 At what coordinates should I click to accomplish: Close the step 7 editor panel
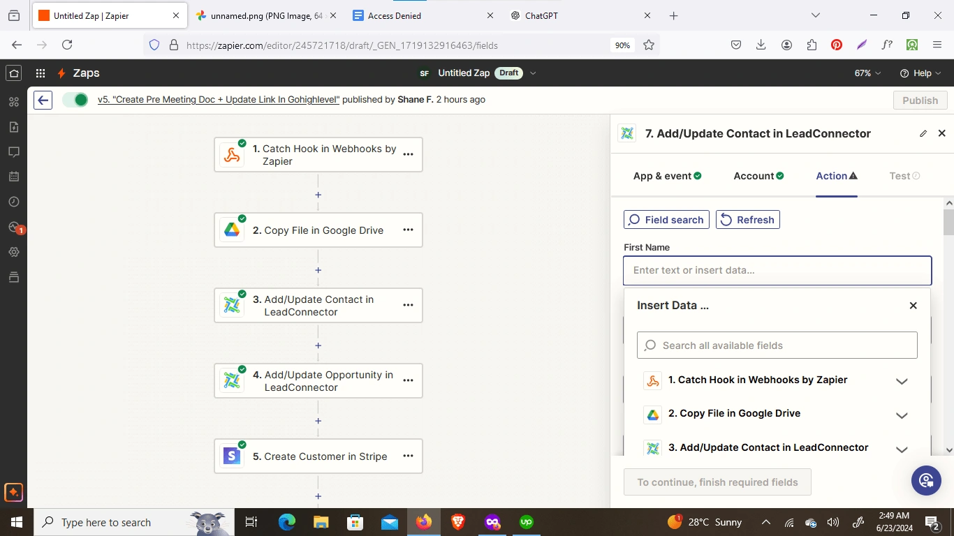tap(941, 133)
